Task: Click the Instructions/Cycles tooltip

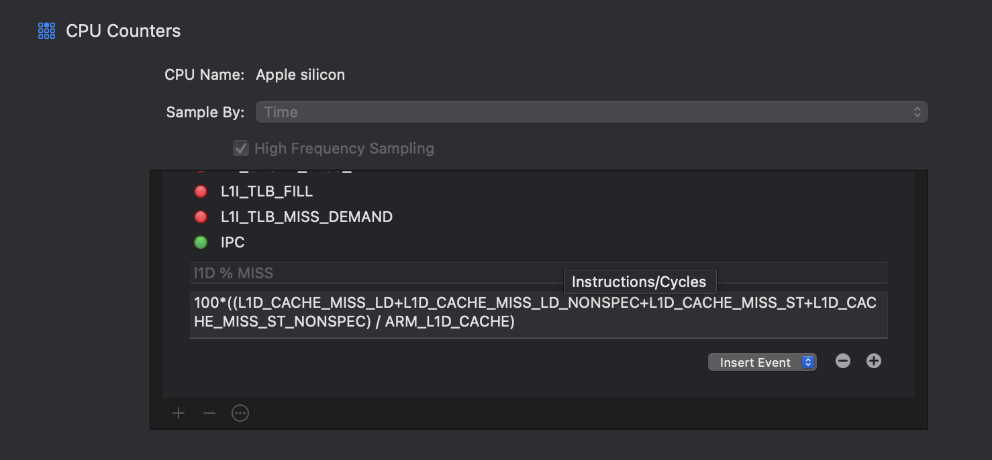Action: point(639,282)
